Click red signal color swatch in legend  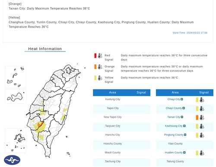(x=95, y=55)
